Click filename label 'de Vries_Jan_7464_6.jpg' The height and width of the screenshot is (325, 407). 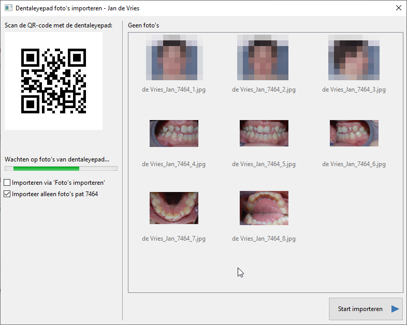point(354,164)
